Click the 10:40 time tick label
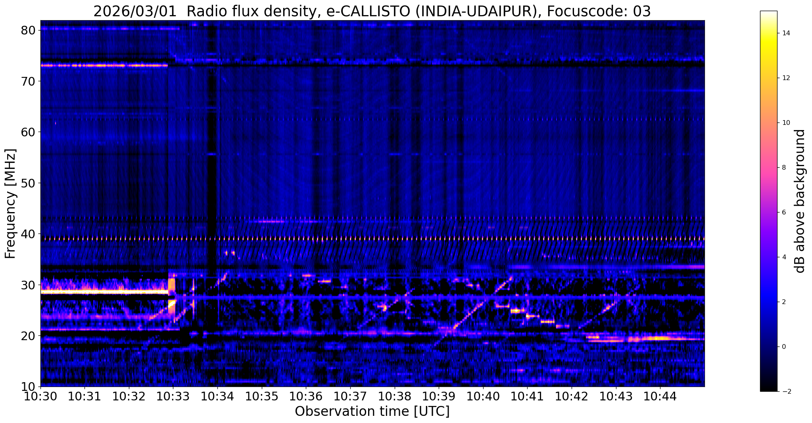 pos(483,396)
